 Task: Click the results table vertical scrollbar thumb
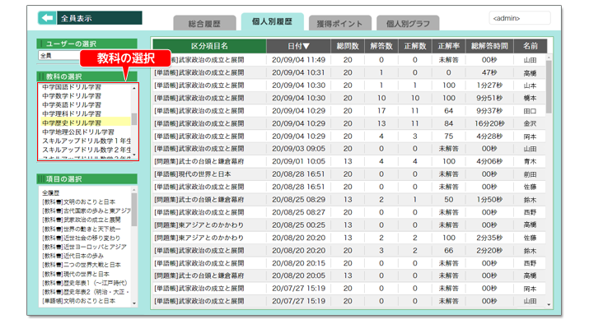549,86
